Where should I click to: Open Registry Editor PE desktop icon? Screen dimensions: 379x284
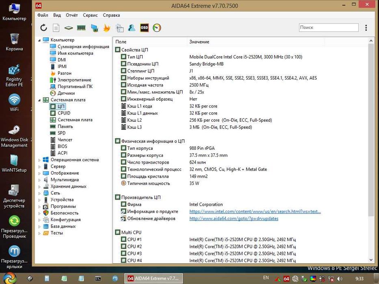pos(14,75)
